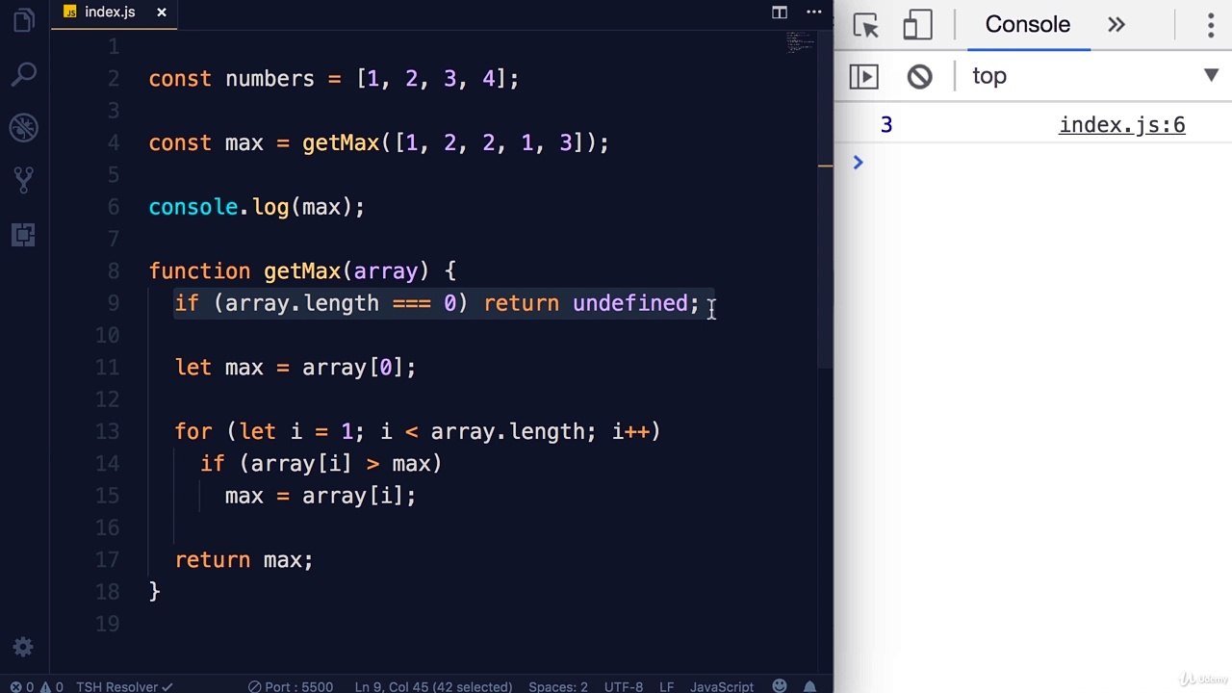Click 'for' keyword on line 13
The width and height of the screenshot is (1232, 693).
coord(193,431)
